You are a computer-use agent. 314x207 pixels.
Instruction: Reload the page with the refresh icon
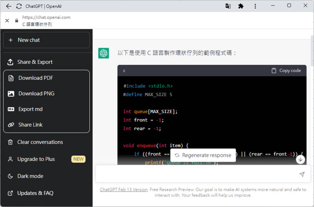(x=19, y=6)
